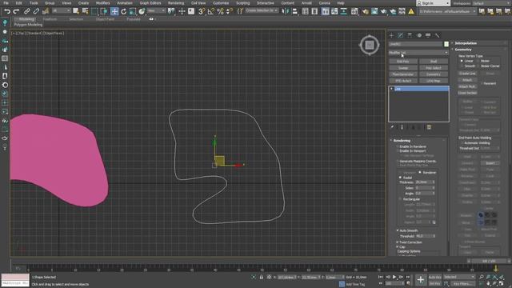Activate the Select and Link tool
This screenshot has width=512, height=288.
(26, 11)
